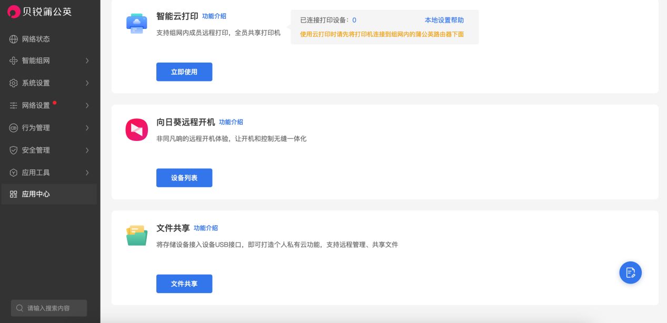
Task: Expand 系统设置 chevron arrow
Action: [87, 83]
